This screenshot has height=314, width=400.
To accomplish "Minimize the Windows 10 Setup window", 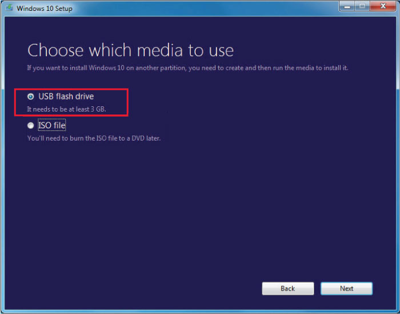I will click(x=347, y=6).
